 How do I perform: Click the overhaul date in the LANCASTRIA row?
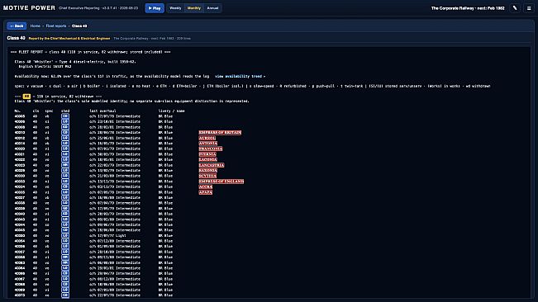click(107, 165)
